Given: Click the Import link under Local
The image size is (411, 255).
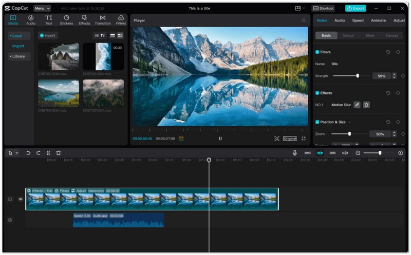Looking at the screenshot, I should [x=18, y=46].
